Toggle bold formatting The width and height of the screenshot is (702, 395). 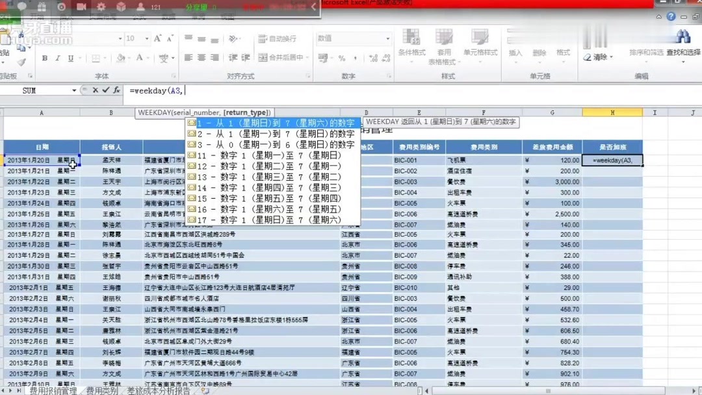coord(44,58)
